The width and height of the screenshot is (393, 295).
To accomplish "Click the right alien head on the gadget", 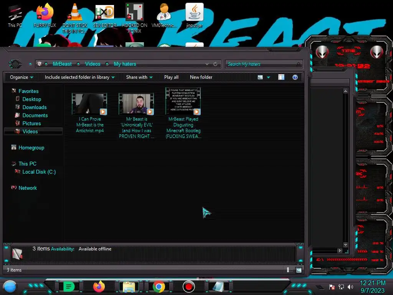I will pos(377,52).
